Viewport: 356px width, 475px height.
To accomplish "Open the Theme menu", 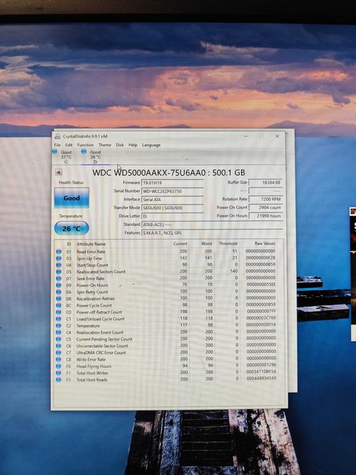I will (105, 145).
